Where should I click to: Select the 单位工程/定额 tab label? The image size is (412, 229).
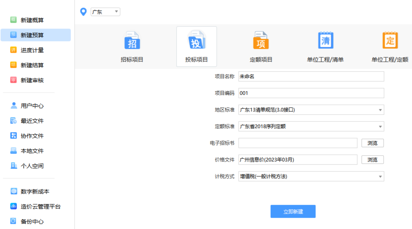click(390, 60)
